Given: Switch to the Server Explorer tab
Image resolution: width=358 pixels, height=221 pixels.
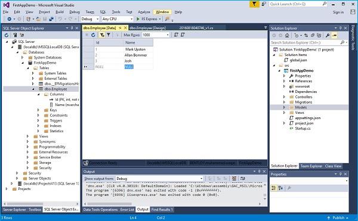Looking at the screenshot, I should [14, 209].
